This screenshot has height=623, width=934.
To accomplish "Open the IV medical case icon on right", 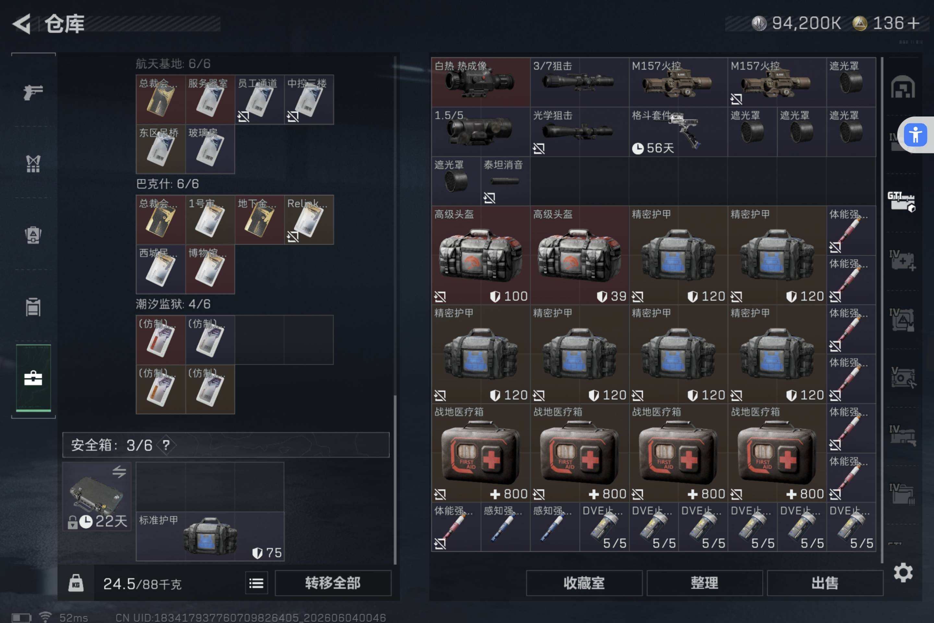I will (902, 260).
